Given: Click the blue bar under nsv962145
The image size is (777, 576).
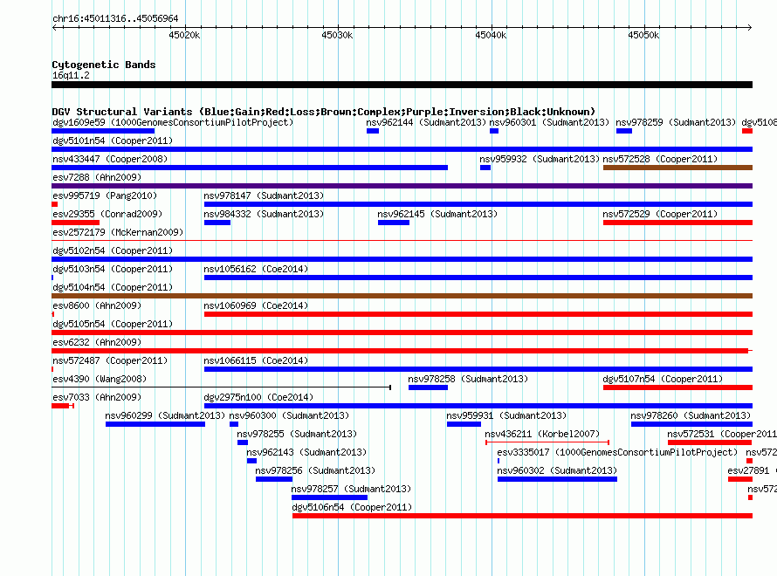Looking at the screenshot, I should pyautogui.click(x=394, y=223).
